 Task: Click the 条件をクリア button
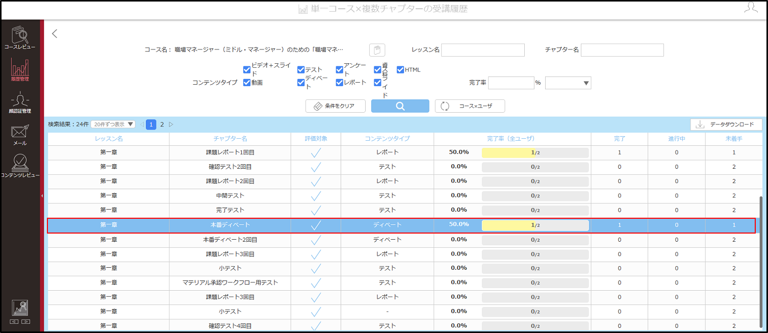[x=336, y=106]
